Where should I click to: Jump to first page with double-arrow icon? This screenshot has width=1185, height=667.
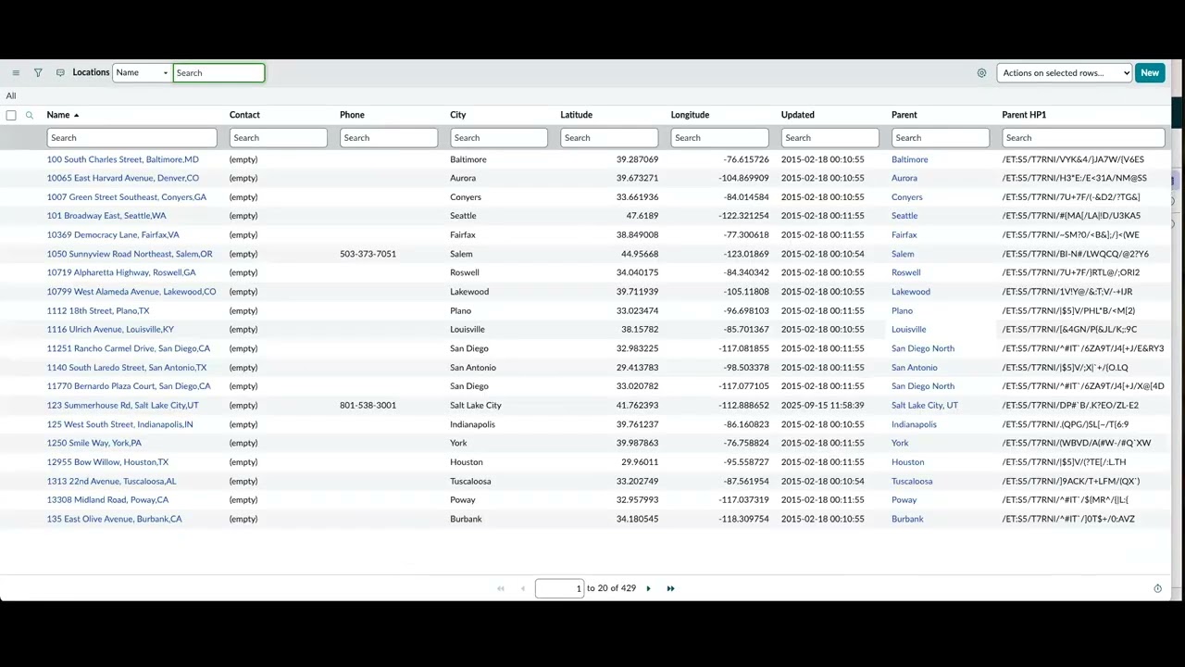pyautogui.click(x=501, y=588)
